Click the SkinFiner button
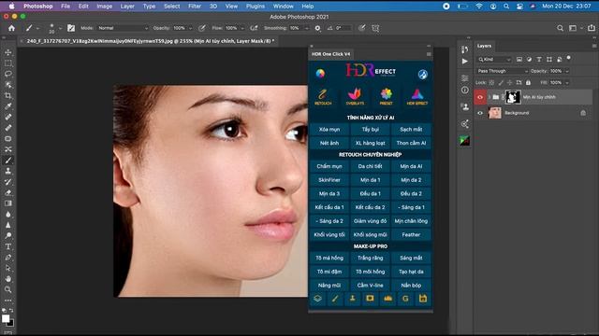599x336 pixels. click(x=329, y=180)
